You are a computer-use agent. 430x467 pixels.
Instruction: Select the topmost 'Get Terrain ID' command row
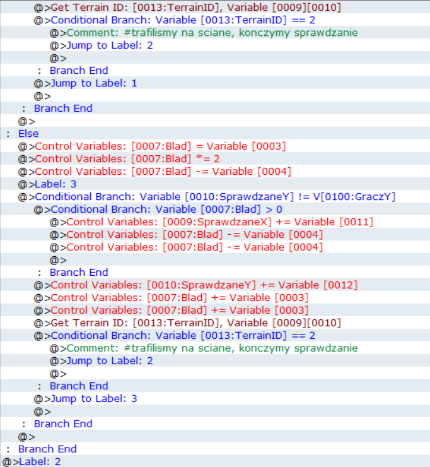[215, 7]
